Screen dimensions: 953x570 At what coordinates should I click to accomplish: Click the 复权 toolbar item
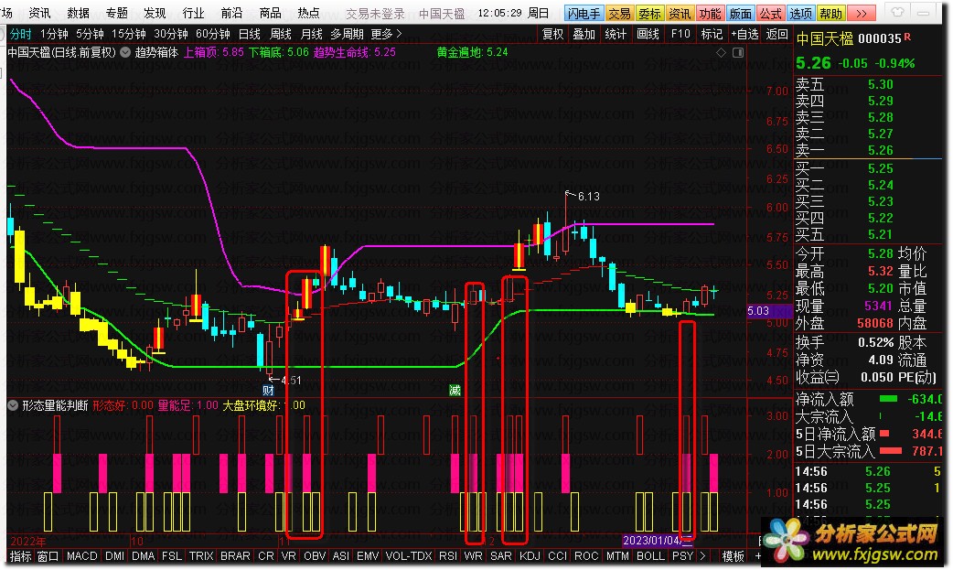point(553,34)
